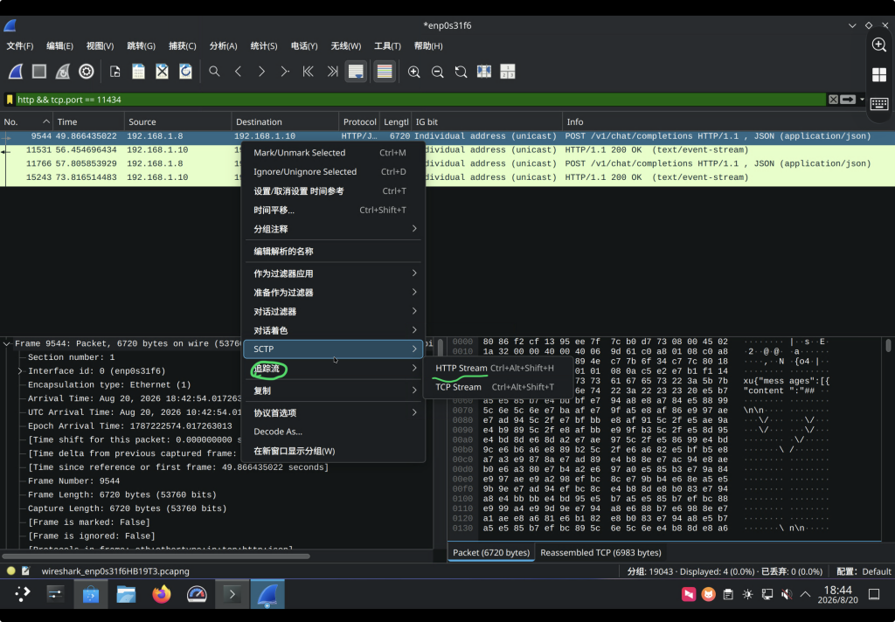Image resolution: width=895 pixels, height=622 pixels.
Task: Reset text to normal size
Action: pyautogui.click(x=461, y=72)
